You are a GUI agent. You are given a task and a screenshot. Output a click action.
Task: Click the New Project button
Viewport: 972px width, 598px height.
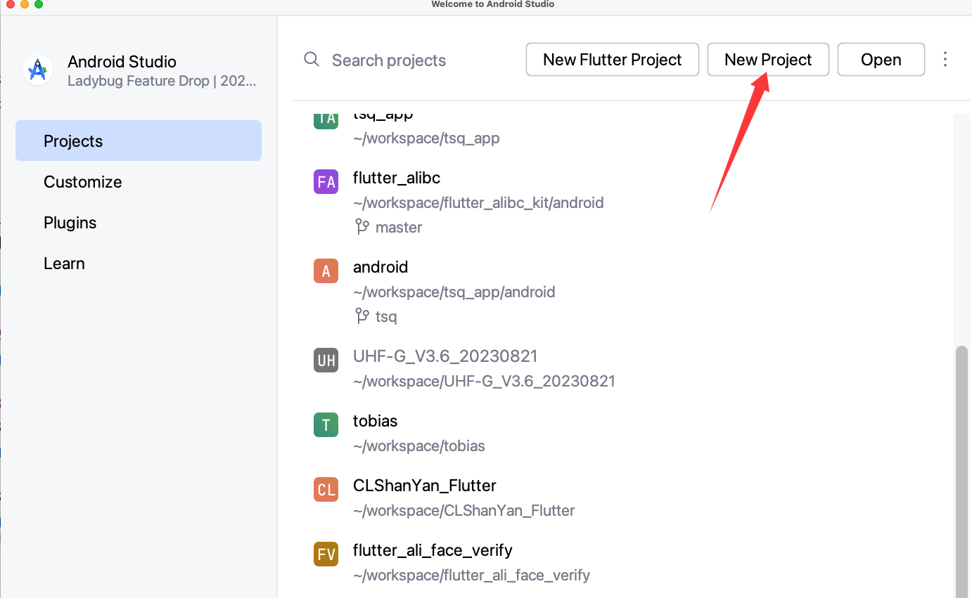pyautogui.click(x=768, y=60)
